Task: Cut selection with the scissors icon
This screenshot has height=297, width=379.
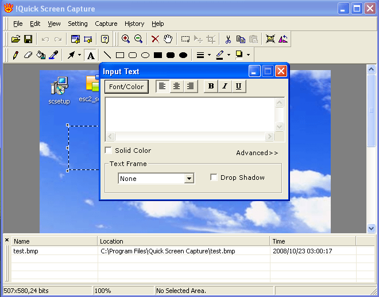Action: pos(228,39)
